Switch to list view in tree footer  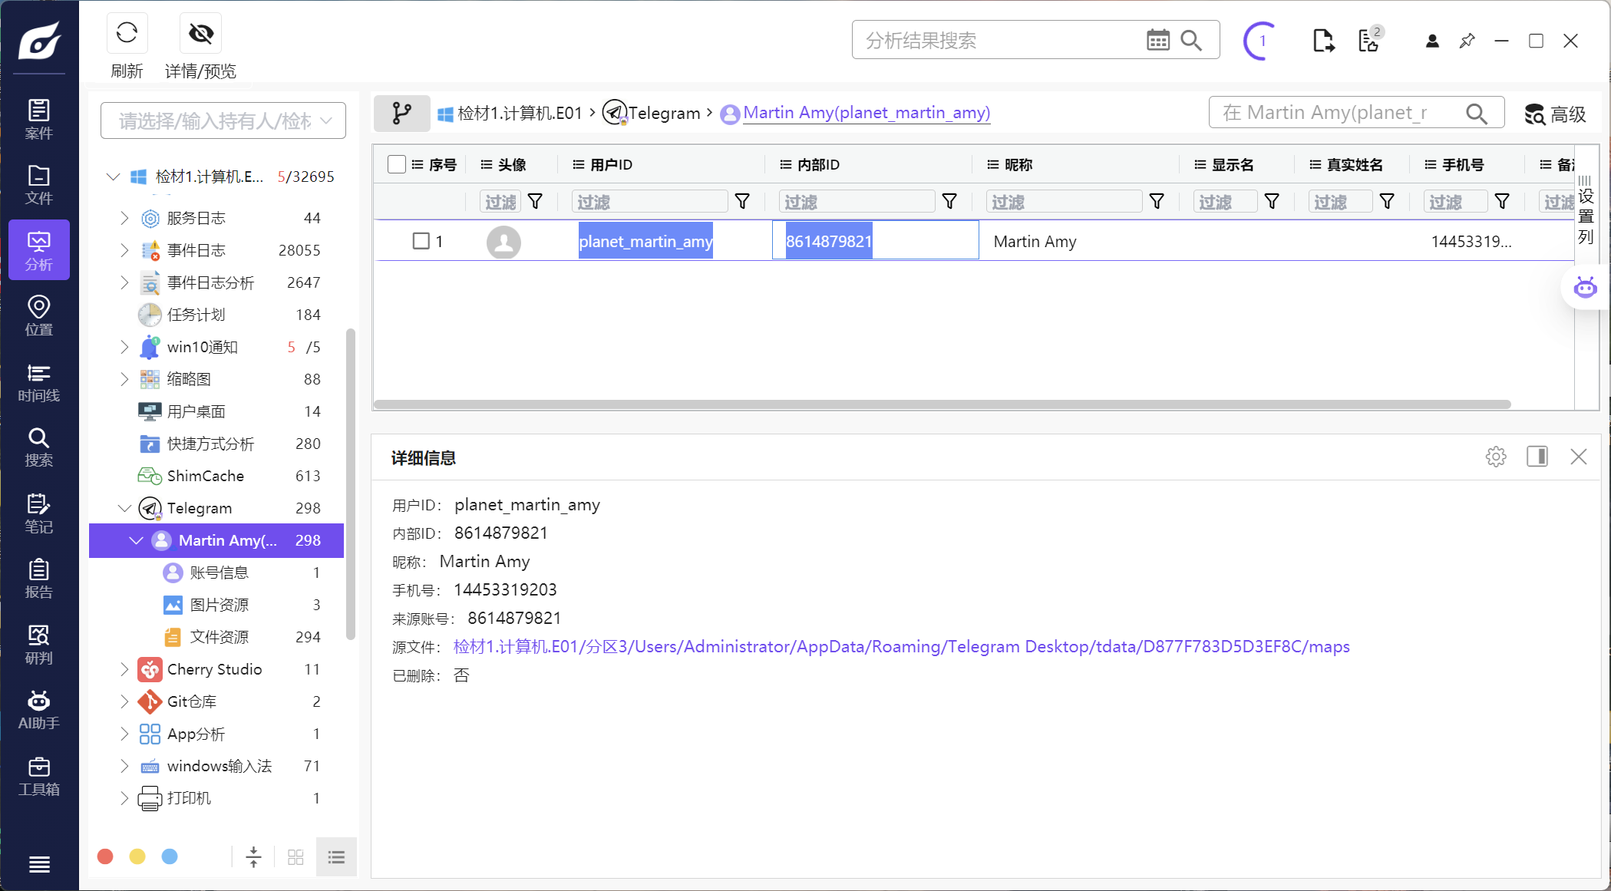click(336, 856)
